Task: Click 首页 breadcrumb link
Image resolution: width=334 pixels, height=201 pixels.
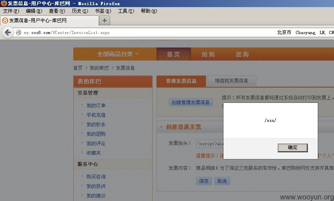Action: [x=78, y=68]
